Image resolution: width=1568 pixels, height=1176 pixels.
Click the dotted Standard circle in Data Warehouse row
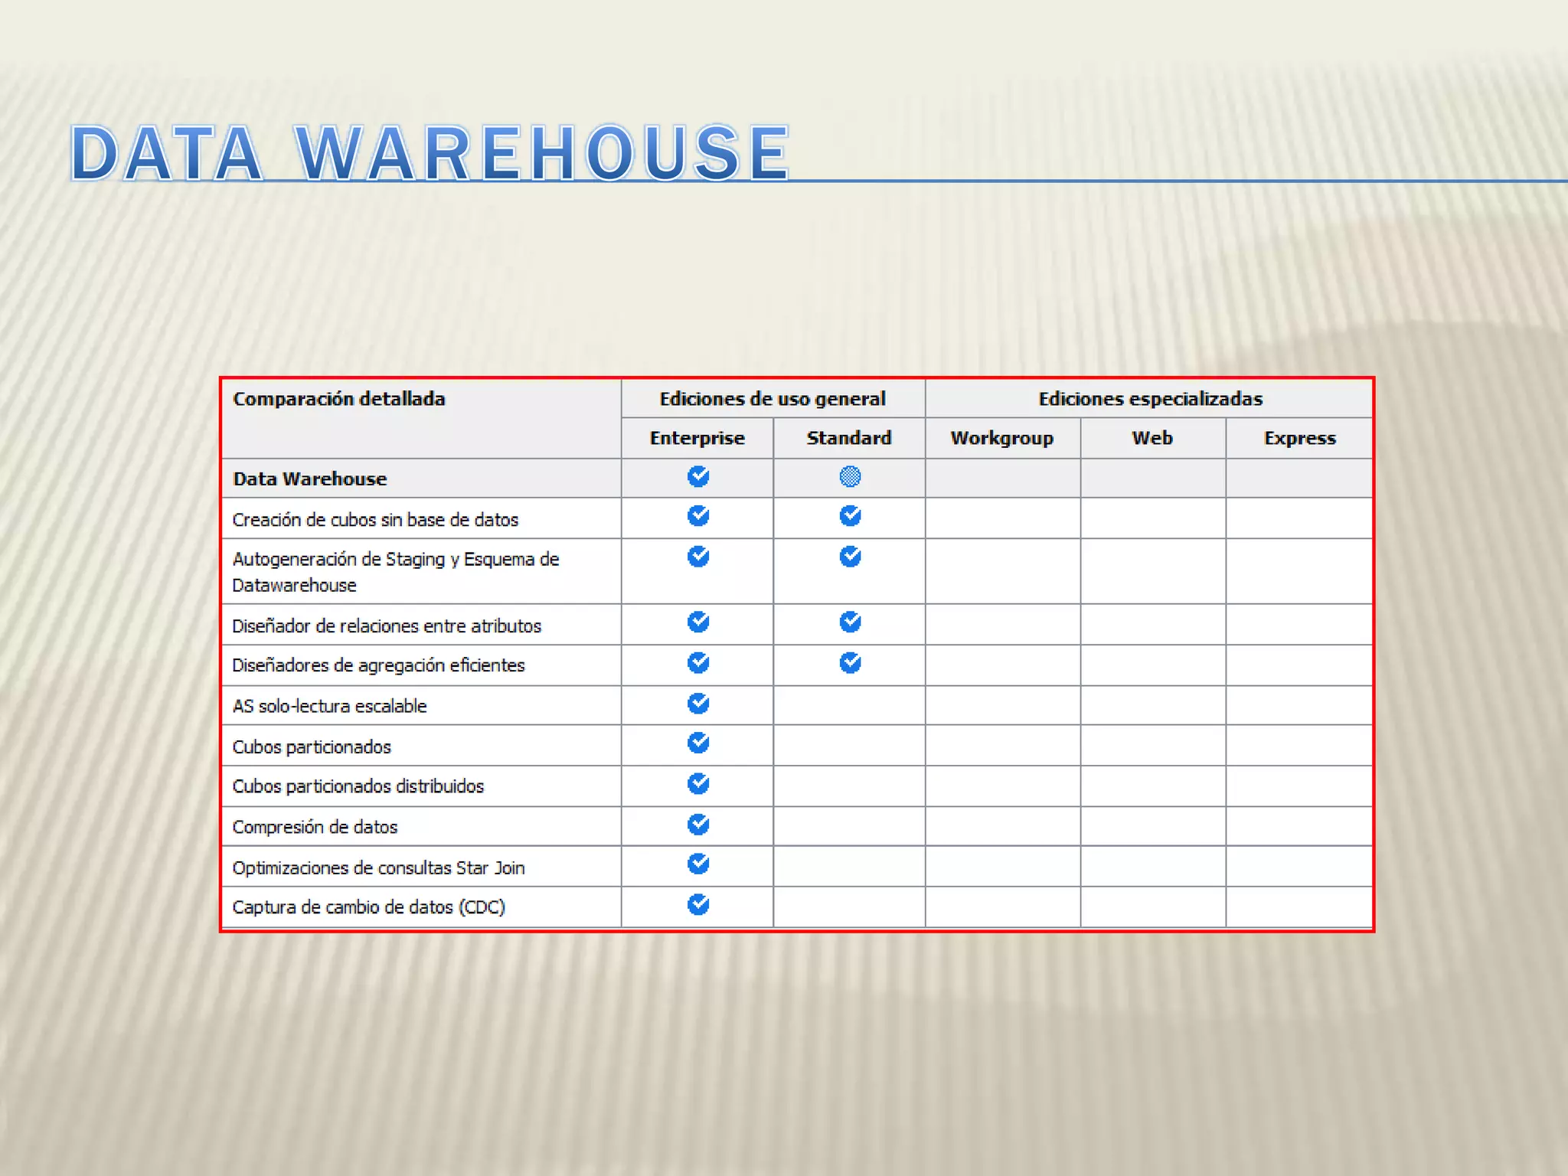click(850, 476)
